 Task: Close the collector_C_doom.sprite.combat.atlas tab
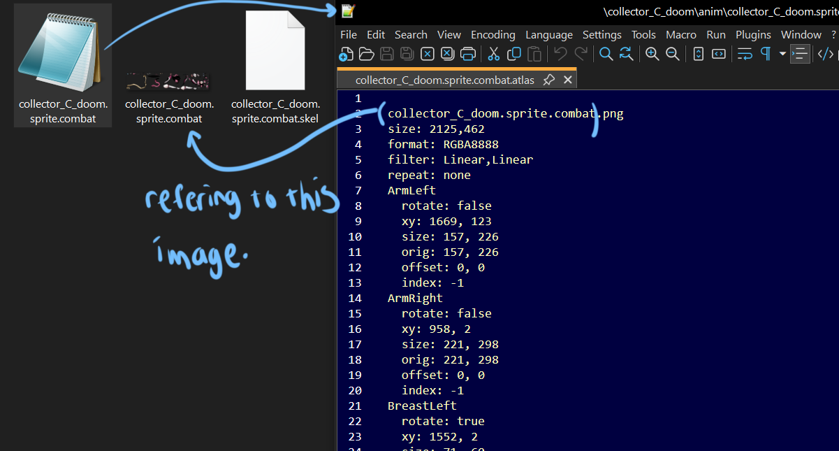[568, 80]
